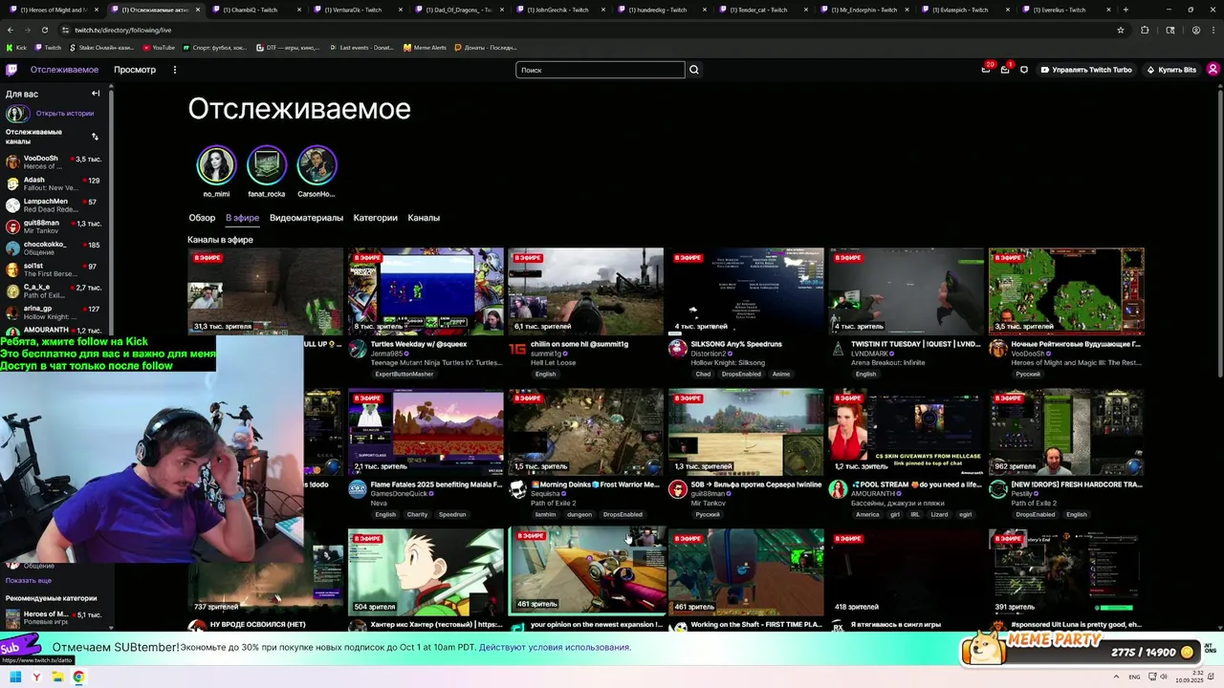Click DropsEnabled tag under Distortion2 stream

pos(741,374)
